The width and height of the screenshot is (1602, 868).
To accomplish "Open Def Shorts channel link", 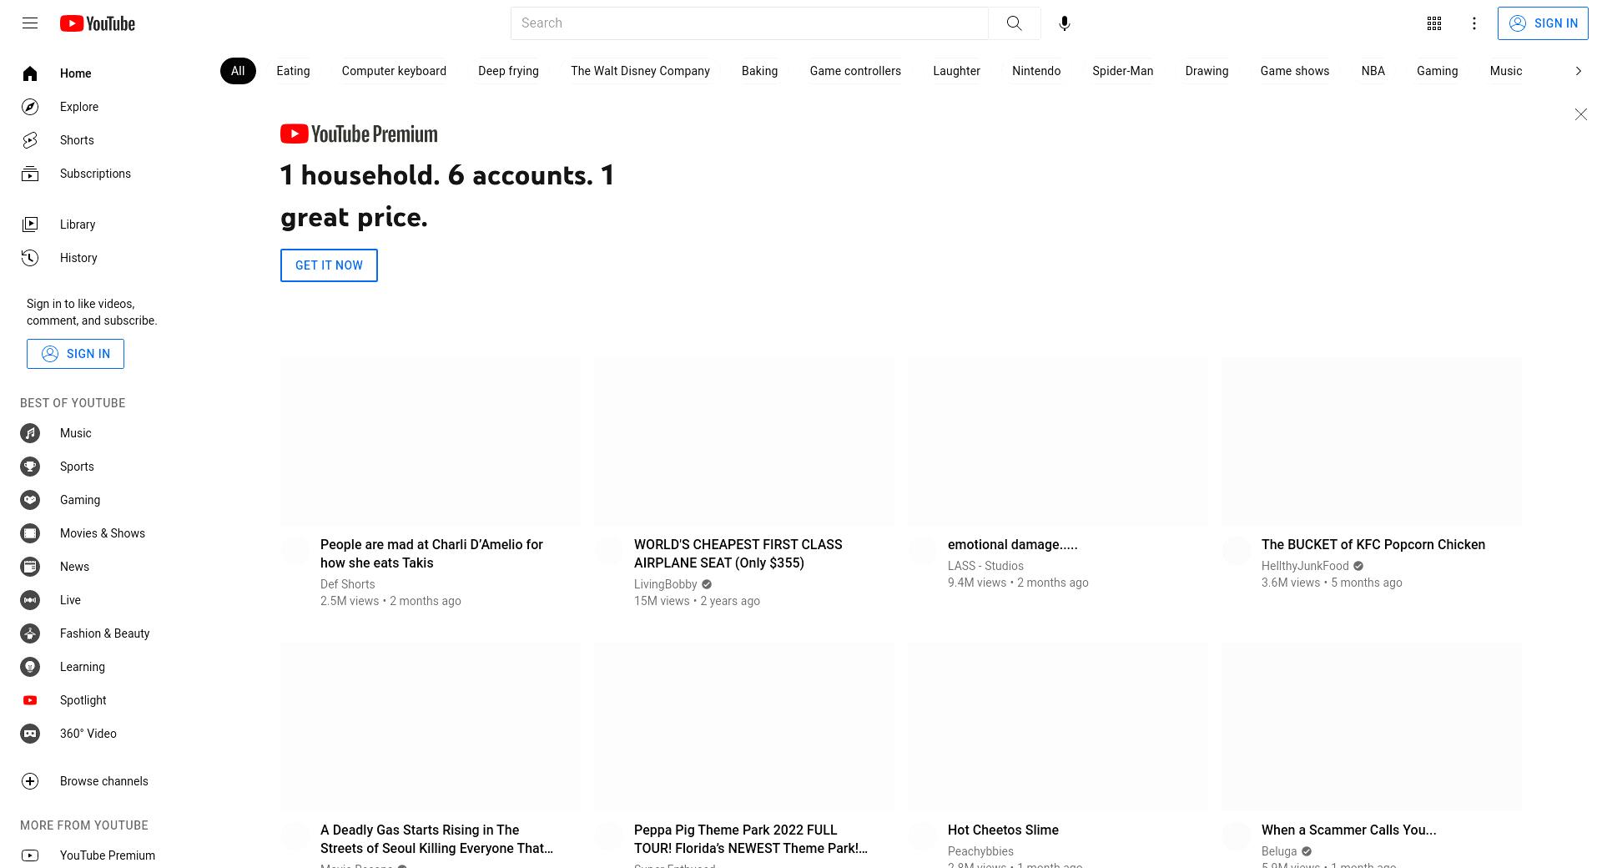I will coord(347,584).
